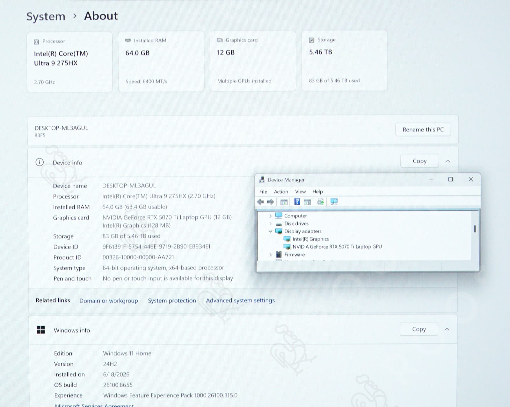Image resolution: width=510 pixels, height=407 pixels.
Task: Copy the Device info details
Action: [x=419, y=161]
